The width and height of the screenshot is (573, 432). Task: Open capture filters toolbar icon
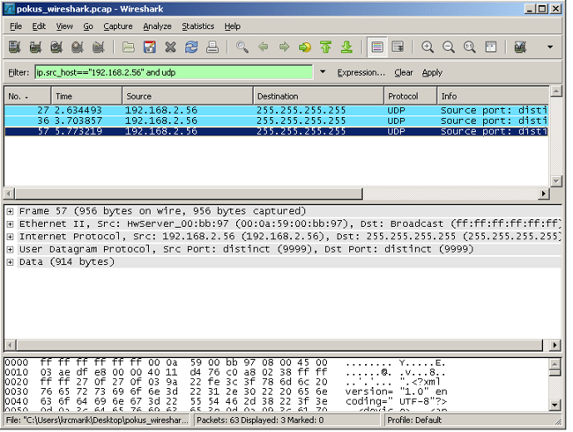[x=520, y=47]
